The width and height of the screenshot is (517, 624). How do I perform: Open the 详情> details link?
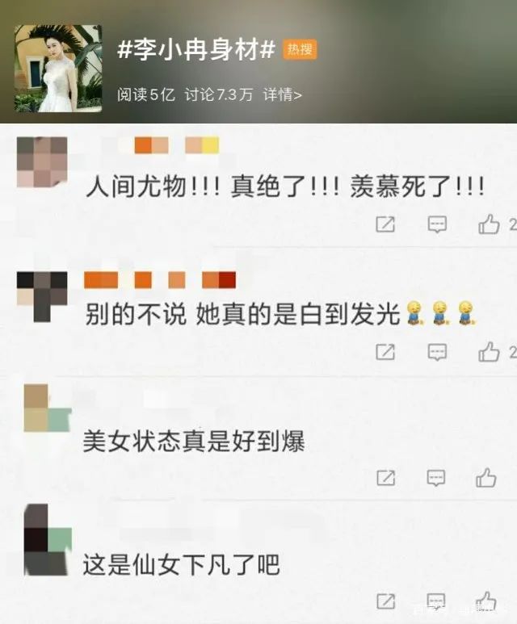point(282,94)
